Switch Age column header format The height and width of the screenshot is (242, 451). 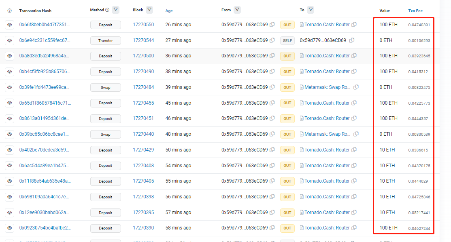tap(169, 11)
